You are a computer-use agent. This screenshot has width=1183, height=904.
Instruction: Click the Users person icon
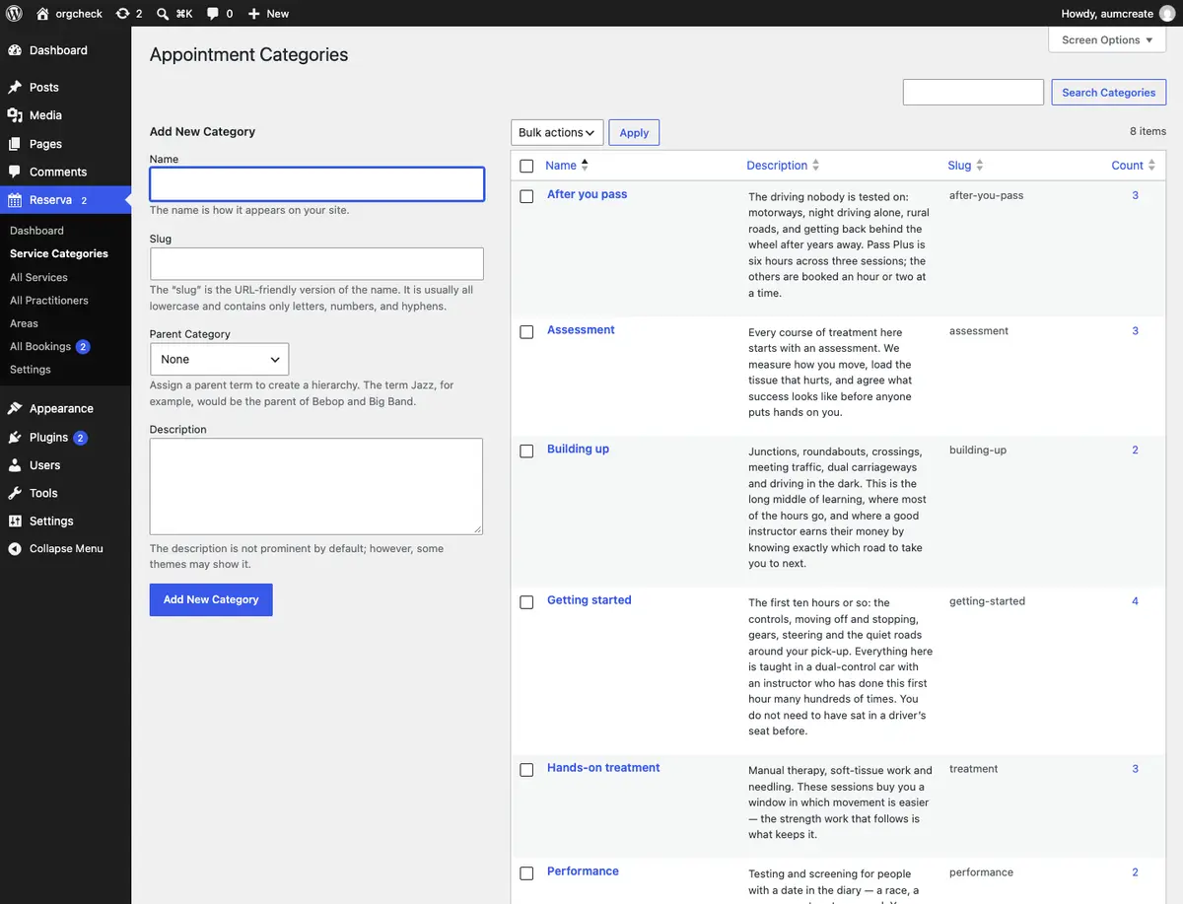[15, 465]
